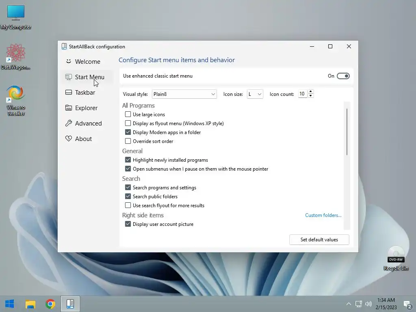Click the StartAllBack title bar icon

pyautogui.click(x=64, y=46)
